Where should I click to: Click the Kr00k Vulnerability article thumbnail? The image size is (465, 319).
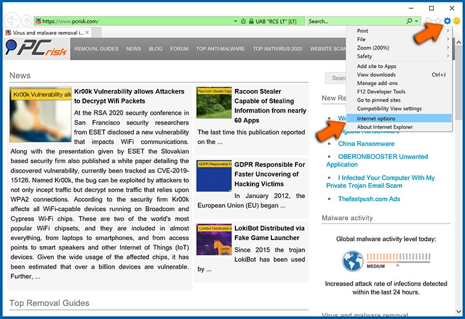pyautogui.click(x=41, y=114)
